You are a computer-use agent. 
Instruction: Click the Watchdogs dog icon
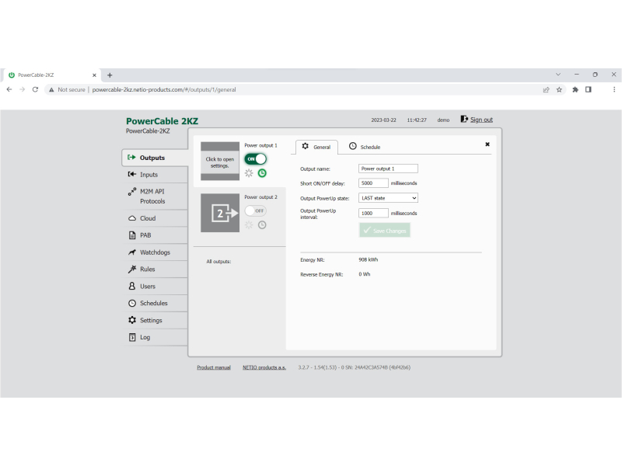[132, 252]
